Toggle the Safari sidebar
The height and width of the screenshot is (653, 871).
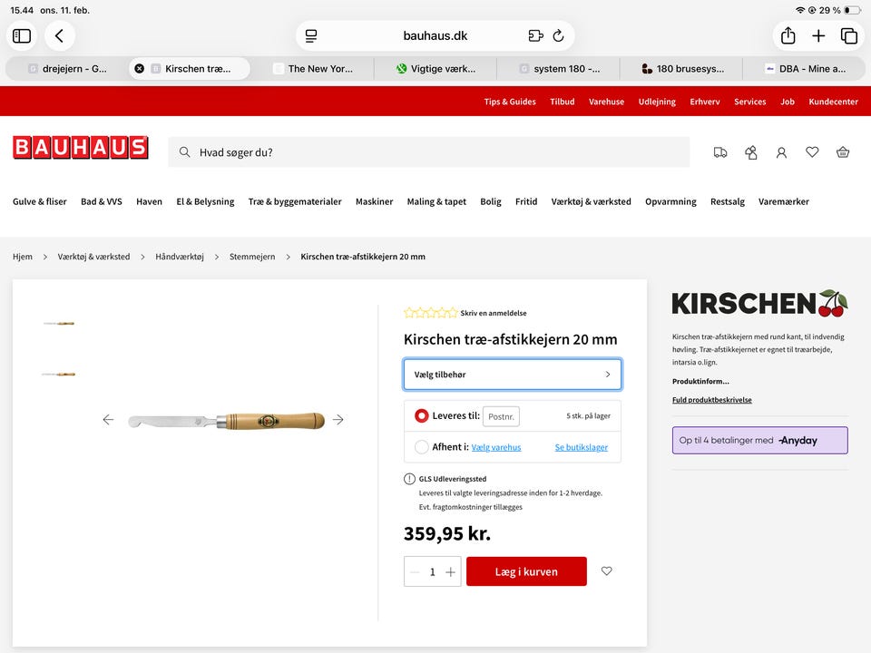point(22,36)
